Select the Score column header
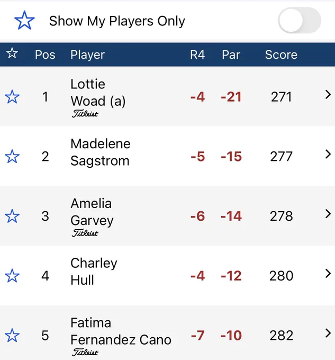Viewport: 335px width, 360px height. [x=281, y=55]
